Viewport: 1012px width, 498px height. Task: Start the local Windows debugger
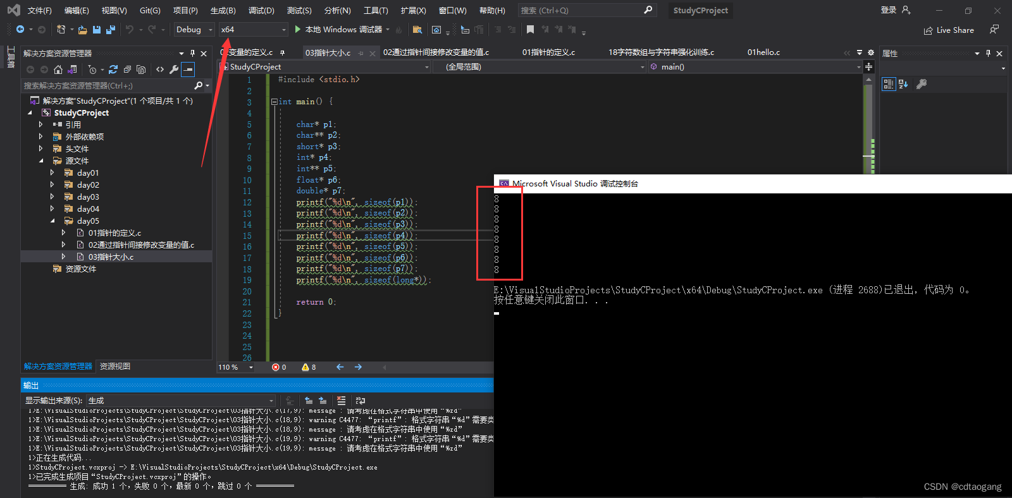338,30
